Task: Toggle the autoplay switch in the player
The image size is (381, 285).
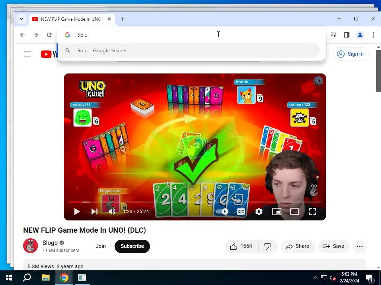Action: (x=222, y=212)
